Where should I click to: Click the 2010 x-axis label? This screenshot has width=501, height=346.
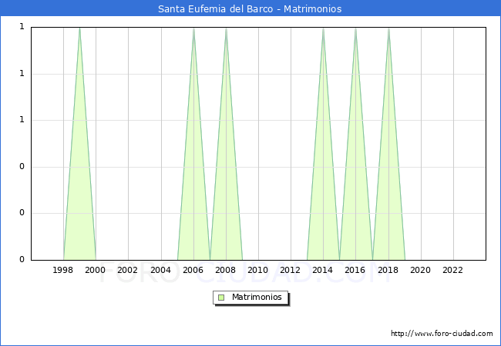point(258,270)
